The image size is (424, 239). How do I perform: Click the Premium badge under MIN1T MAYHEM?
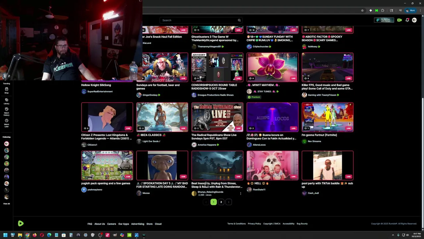(254, 97)
